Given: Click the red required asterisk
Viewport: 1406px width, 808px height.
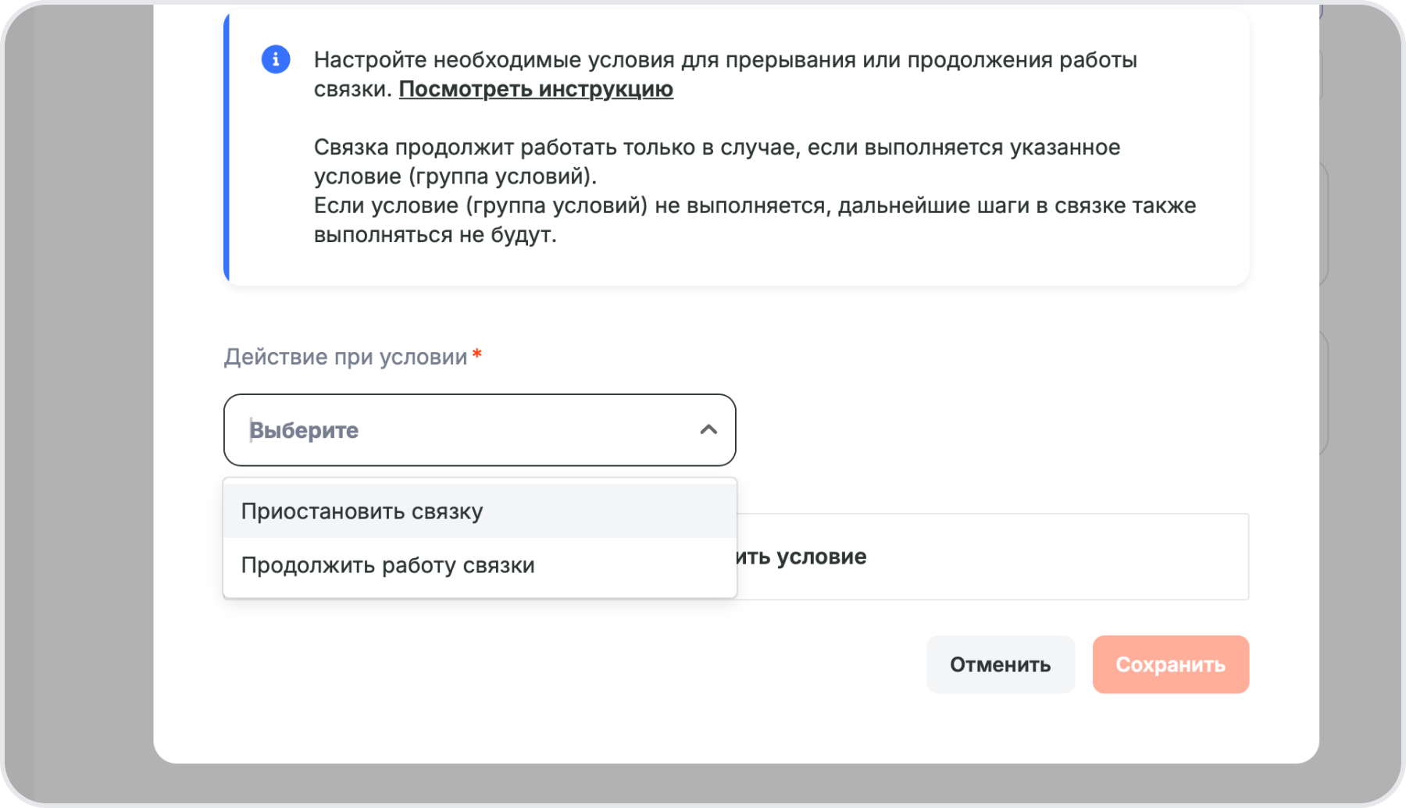Looking at the screenshot, I should 476,356.
